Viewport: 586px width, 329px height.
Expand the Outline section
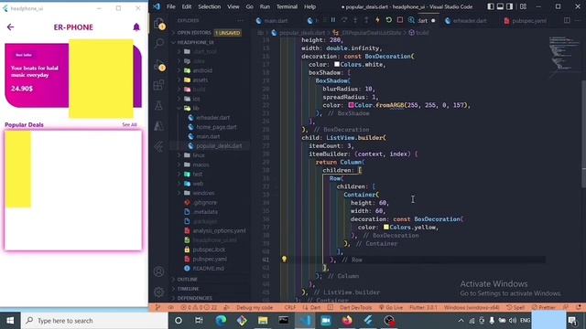[187, 279]
